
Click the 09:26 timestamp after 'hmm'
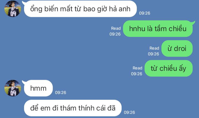[x=61, y=93]
